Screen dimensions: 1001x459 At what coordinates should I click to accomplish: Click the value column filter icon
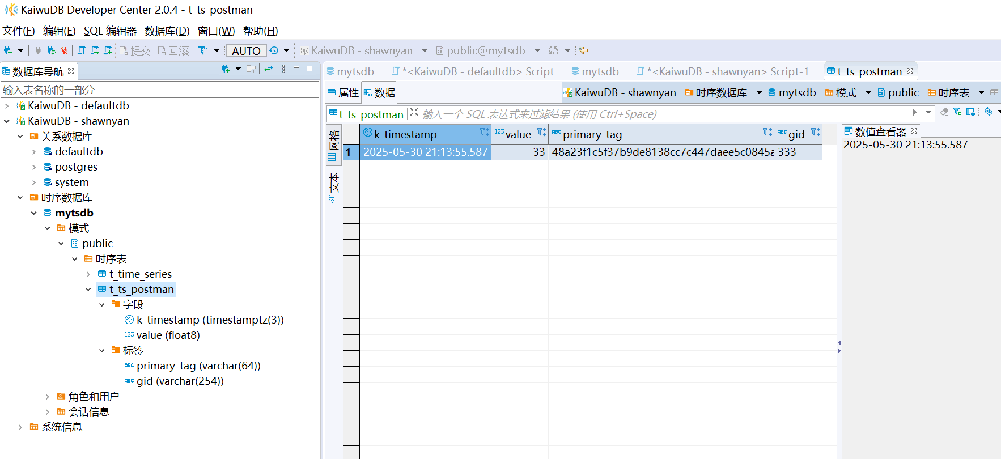542,132
